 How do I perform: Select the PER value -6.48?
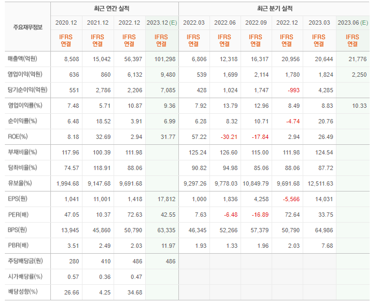coord(231,215)
